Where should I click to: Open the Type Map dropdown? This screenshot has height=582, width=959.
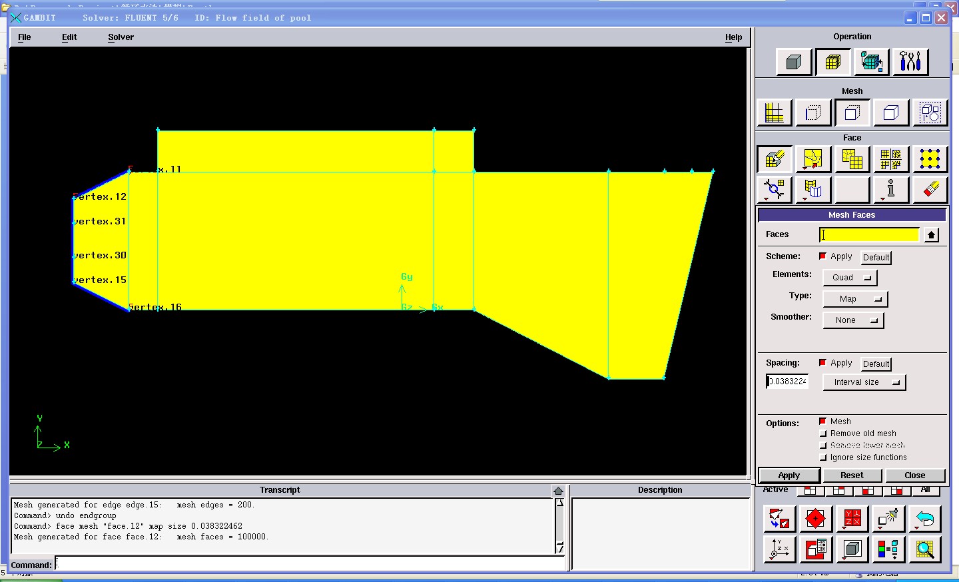point(855,299)
